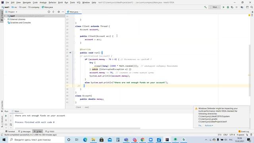The width and height of the screenshot is (254, 143).
Task: Select the Main tab in the Run panel
Action: [17, 111]
